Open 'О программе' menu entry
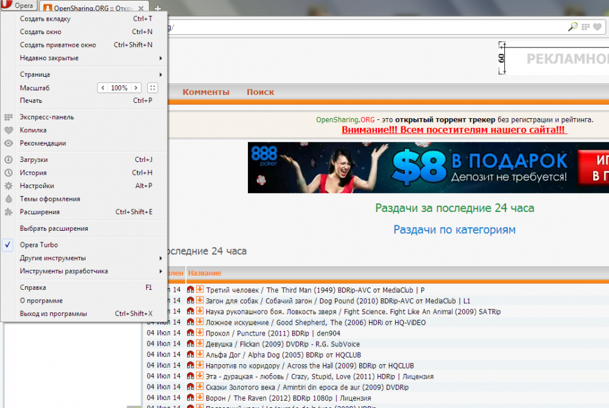The width and height of the screenshot is (609, 408). coord(84,301)
